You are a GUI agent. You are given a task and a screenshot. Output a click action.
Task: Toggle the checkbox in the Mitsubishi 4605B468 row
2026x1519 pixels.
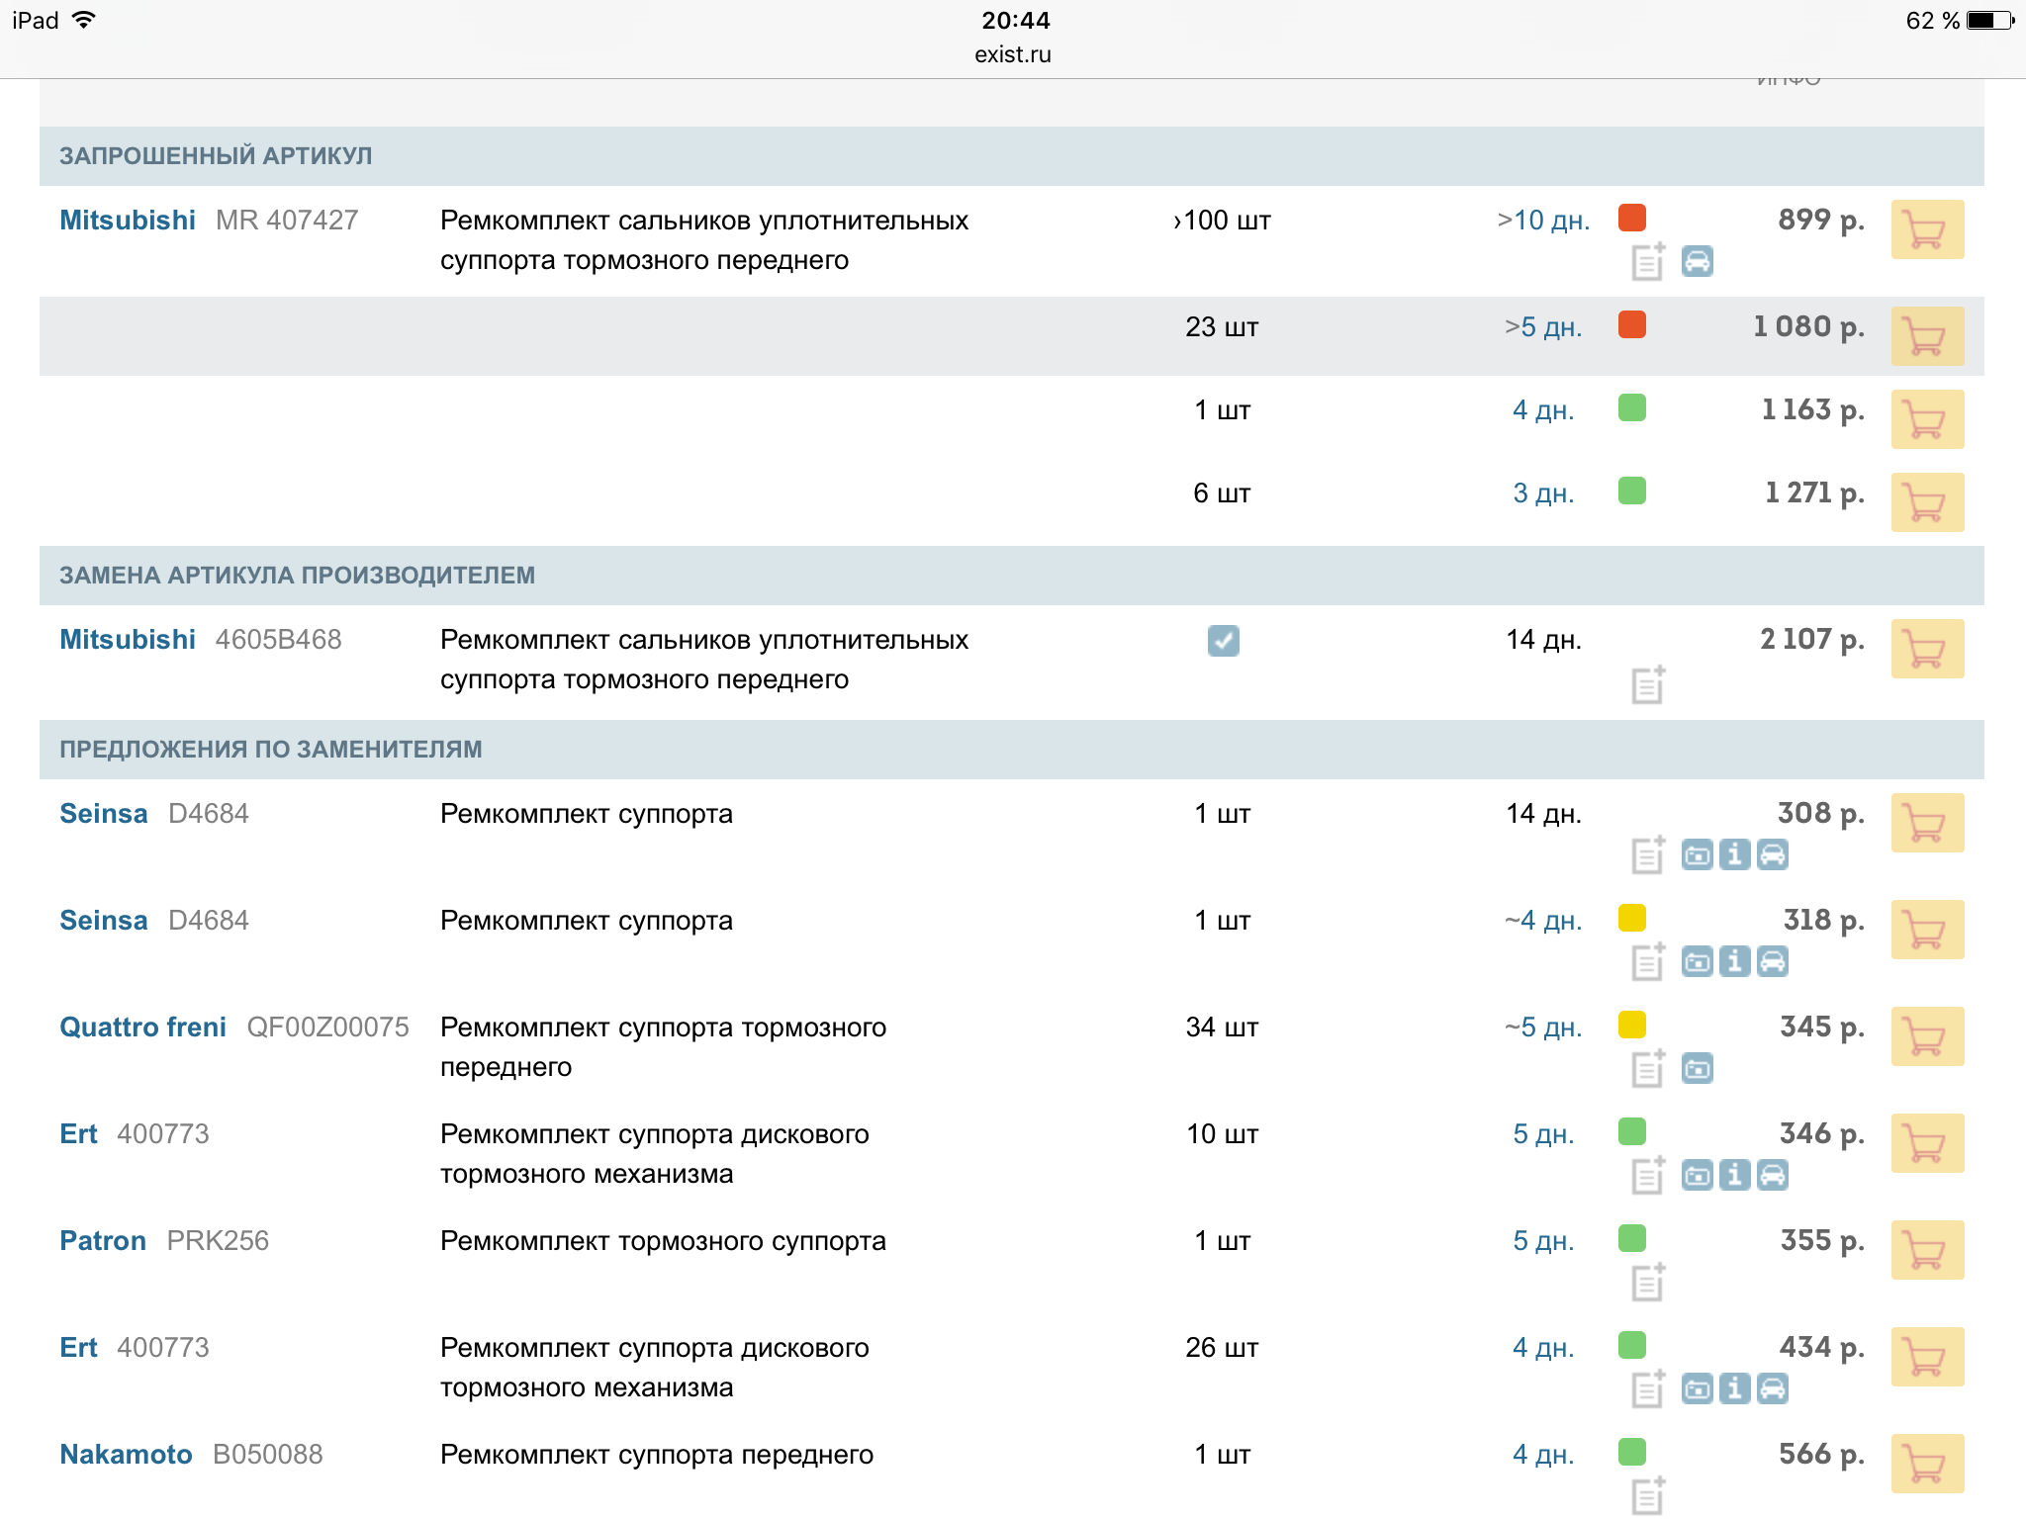(1223, 641)
